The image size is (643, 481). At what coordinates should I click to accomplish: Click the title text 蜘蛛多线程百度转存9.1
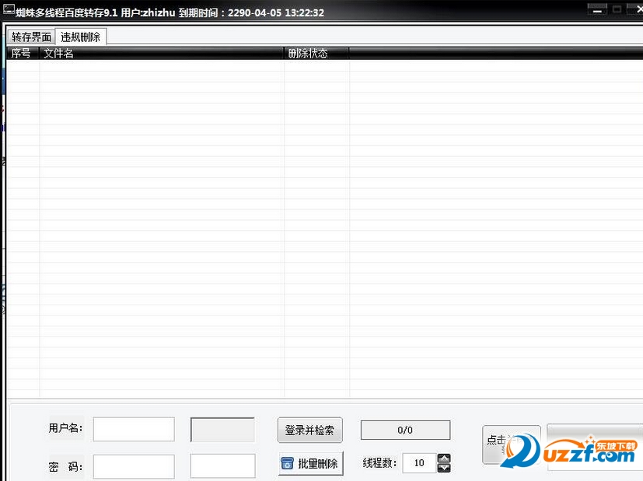point(66,12)
